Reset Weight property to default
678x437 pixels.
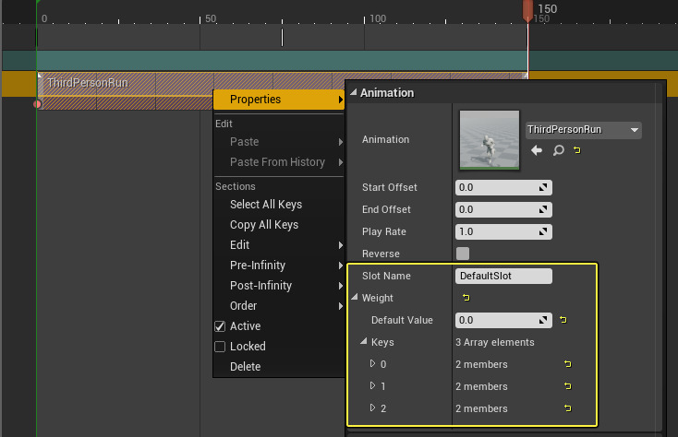tap(466, 298)
